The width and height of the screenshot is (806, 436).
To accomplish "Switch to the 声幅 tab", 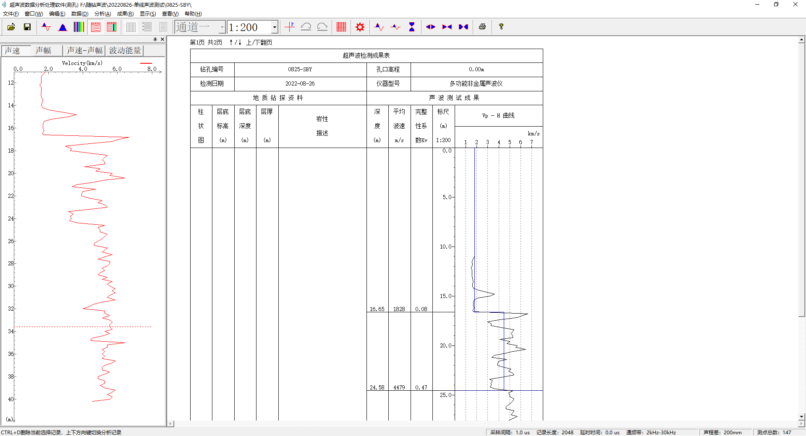I will 43,51.
